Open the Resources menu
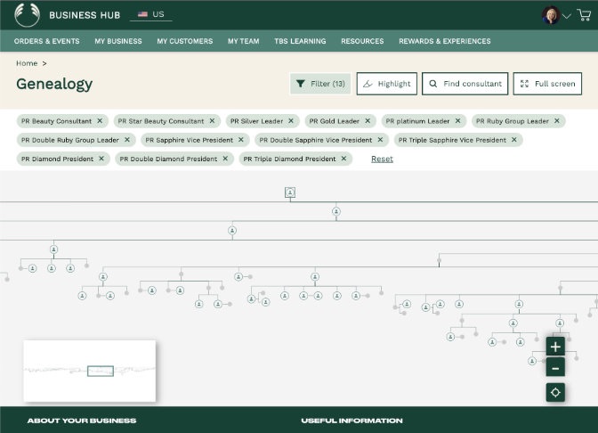The width and height of the screenshot is (598, 433). pos(362,41)
